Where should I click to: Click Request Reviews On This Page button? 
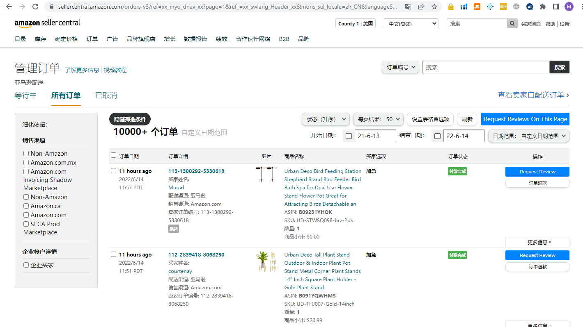coord(525,119)
